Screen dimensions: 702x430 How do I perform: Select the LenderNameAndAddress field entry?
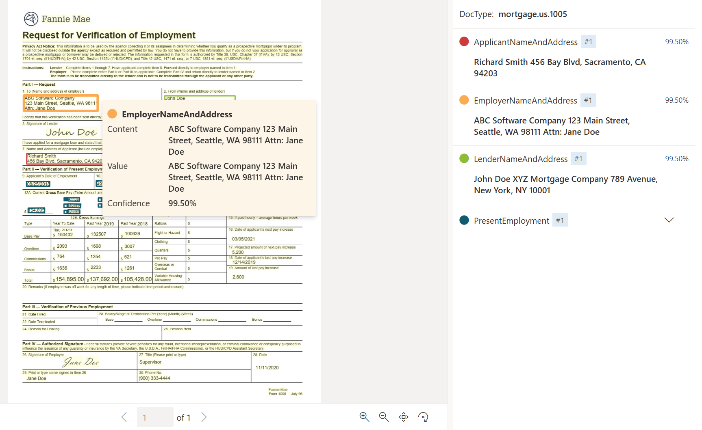pyautogui.click(x=521, y=159)
